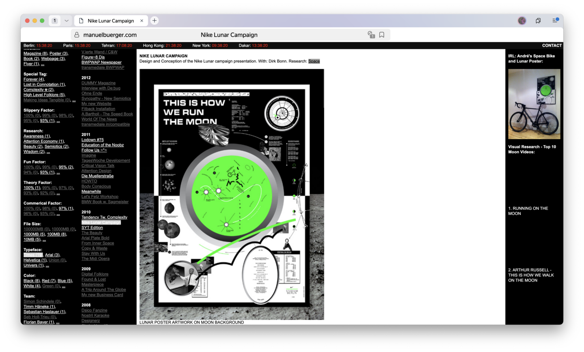Click the '1. RUNNING ON THE MOON' caption
The image size is (584, 352).
(528, 211)
